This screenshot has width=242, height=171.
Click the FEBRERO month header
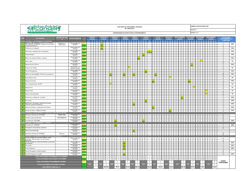[x=104, y=37]
